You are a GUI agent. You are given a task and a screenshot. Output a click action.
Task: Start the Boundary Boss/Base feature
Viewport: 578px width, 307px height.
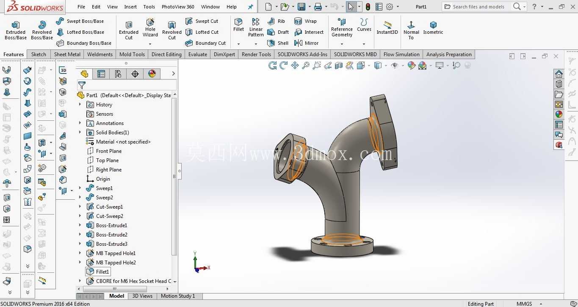pyautogui.click(x=84, y=43)
